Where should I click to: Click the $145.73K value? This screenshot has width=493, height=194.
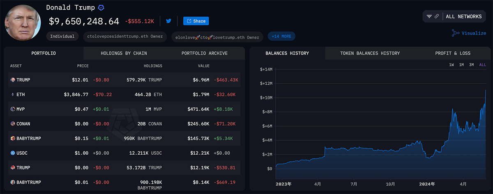[199, 138]
